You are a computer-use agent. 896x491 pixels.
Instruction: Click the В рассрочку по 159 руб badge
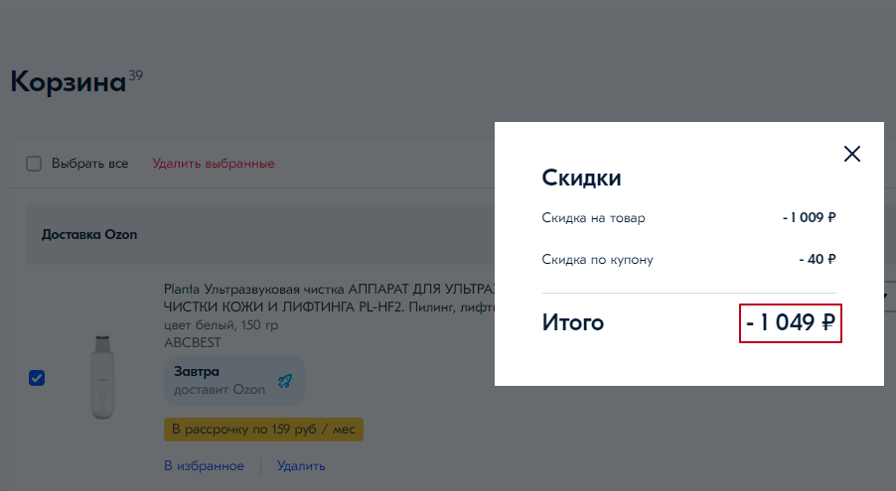click(x=263, y=430)
